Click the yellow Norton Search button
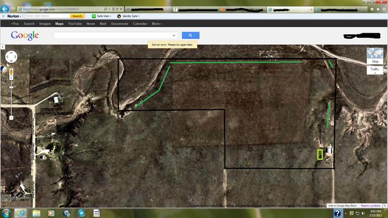 (x=77, y=16)
